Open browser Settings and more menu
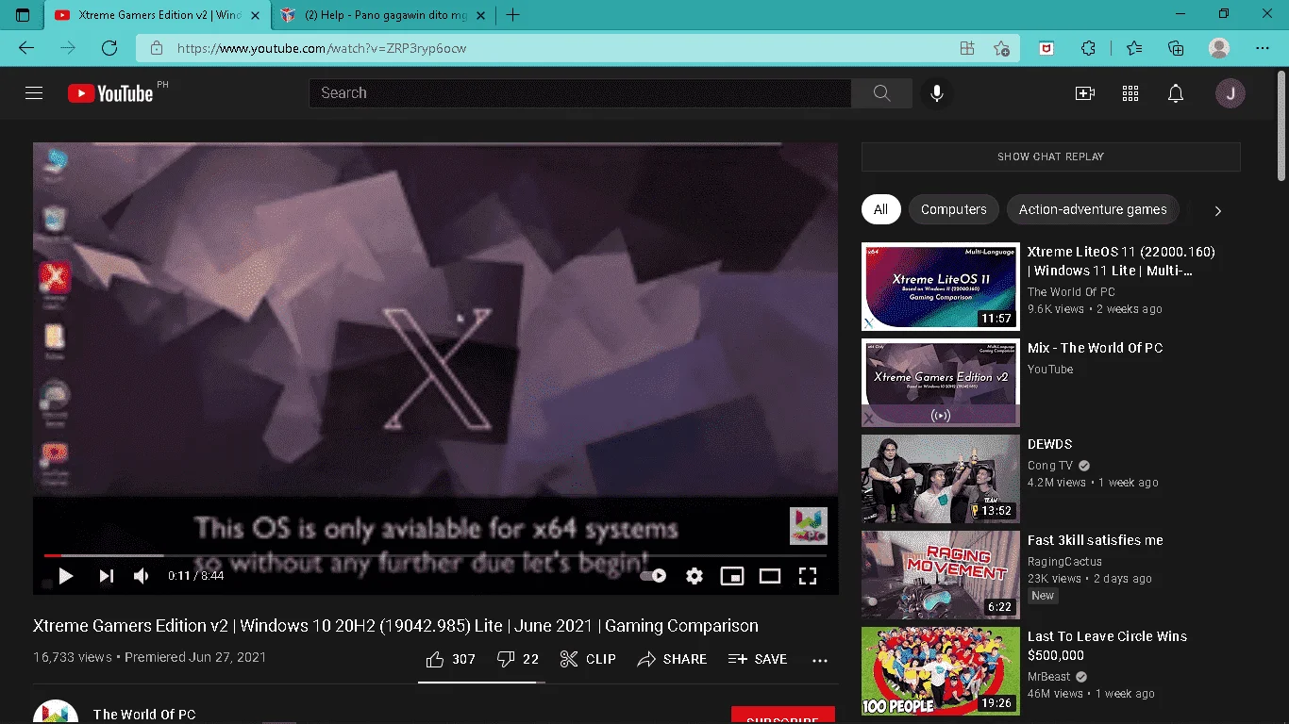 click(x=1263, y=48)
